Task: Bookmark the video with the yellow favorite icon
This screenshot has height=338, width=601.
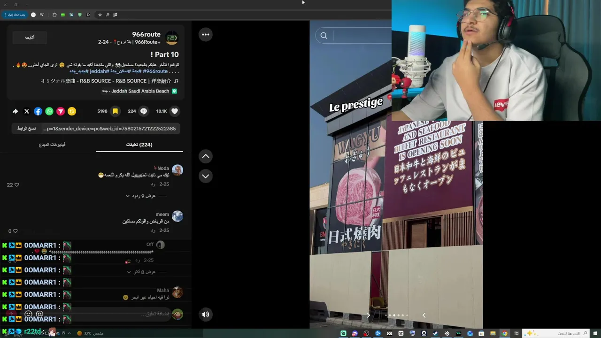Action: (115, 111)
